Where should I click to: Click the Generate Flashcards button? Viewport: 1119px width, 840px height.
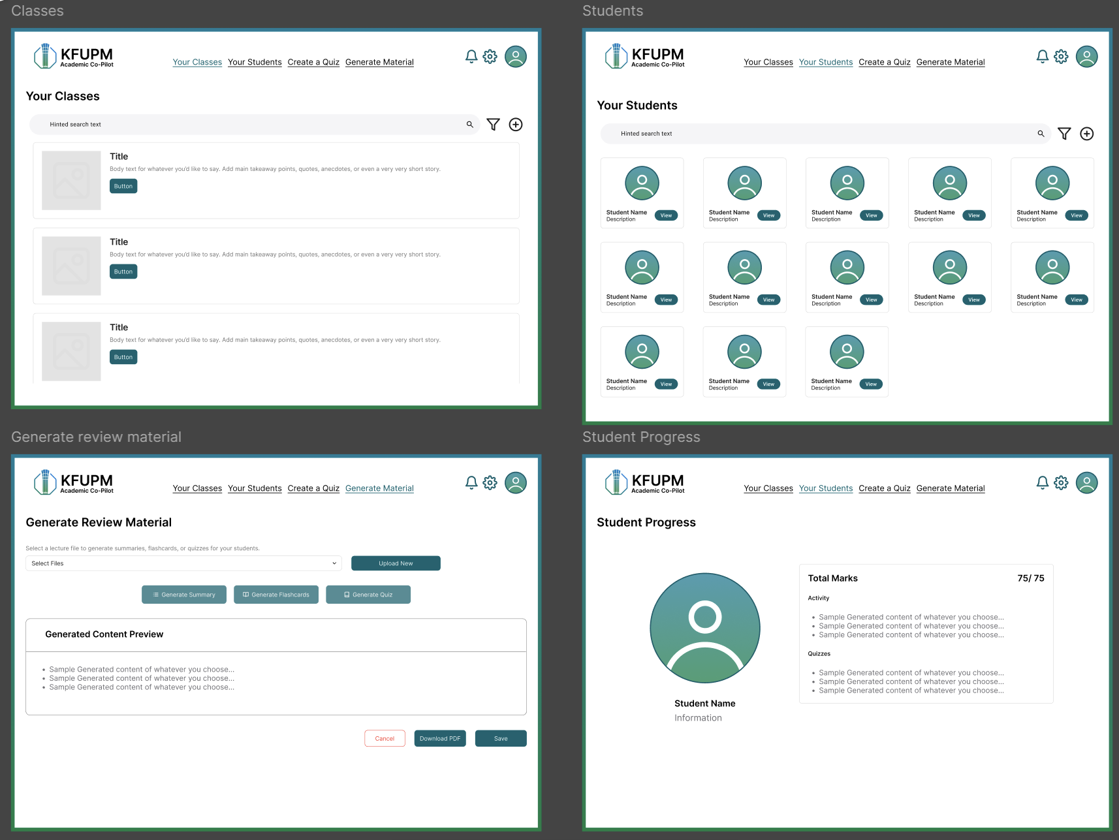click(x=276, y=595)
